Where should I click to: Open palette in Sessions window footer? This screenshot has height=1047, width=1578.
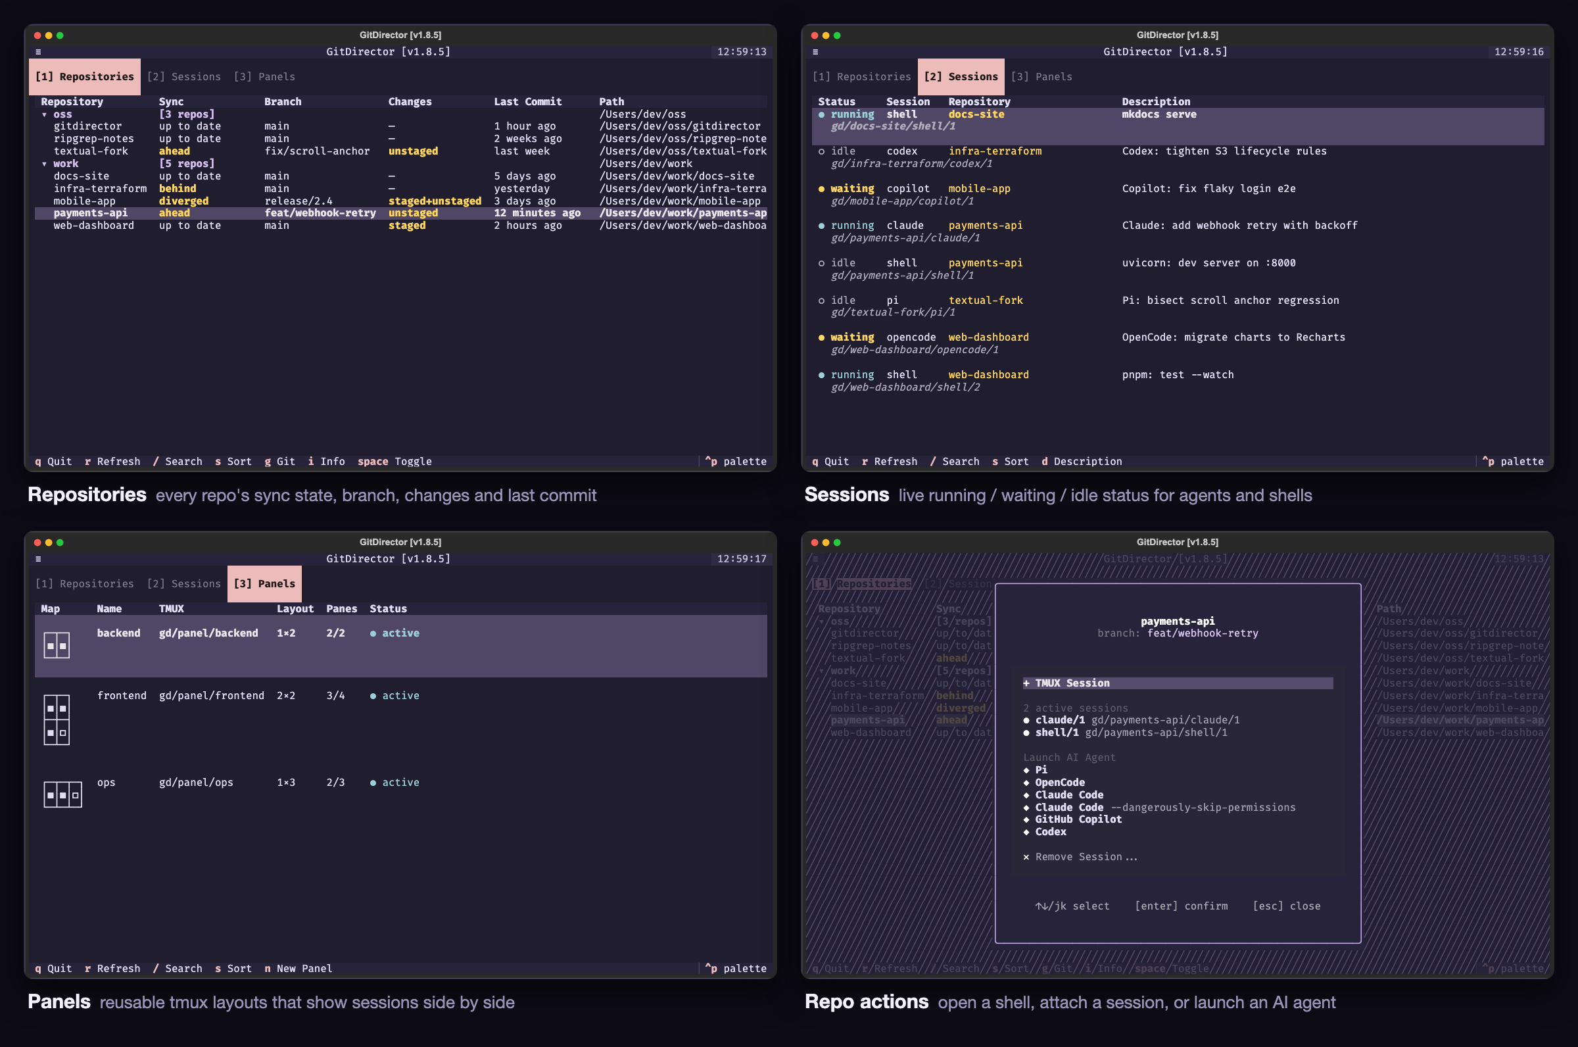[x=1513, y=462]
